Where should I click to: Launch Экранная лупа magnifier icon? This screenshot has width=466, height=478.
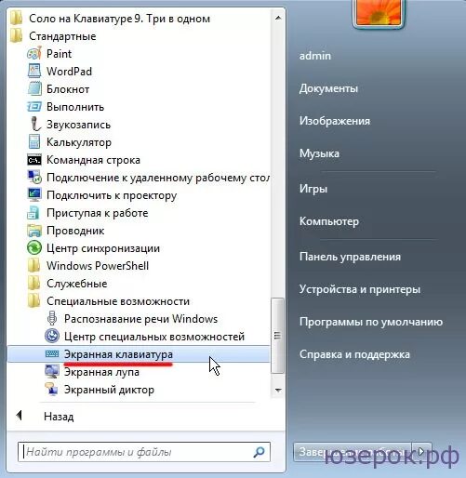coord(51,372)
